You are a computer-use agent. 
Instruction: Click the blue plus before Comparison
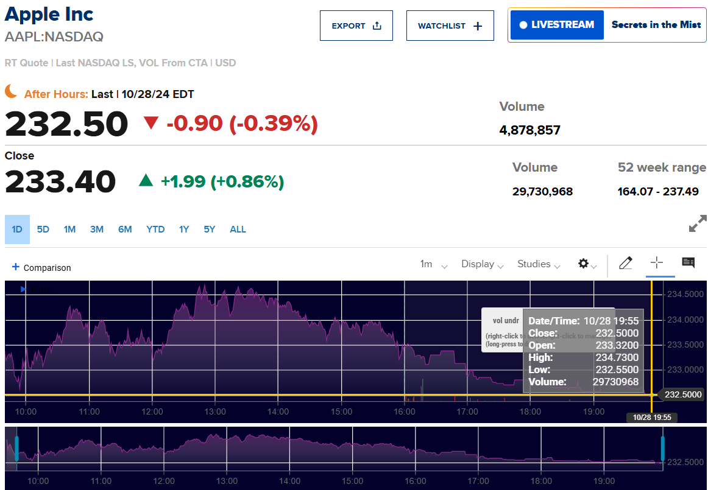point(15,267)
